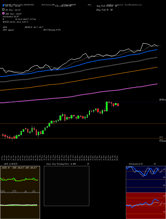Screen dimensions: 166x219
Task: Click the white 50 Day legend swatch
Action: [3, 10]
